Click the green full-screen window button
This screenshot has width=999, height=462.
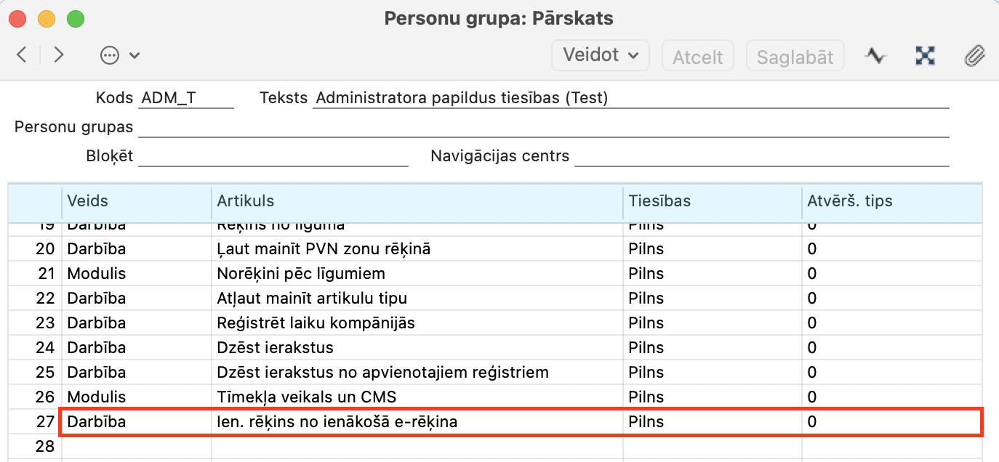75,19
